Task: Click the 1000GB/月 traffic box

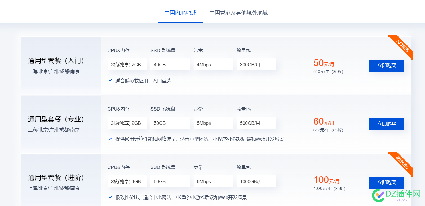Action: [x=256, y=181]
